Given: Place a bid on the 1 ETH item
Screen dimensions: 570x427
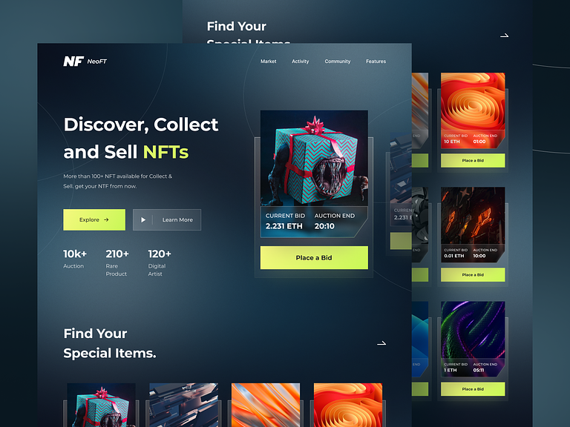Looking at the screenshot, I should pos(473,389).
